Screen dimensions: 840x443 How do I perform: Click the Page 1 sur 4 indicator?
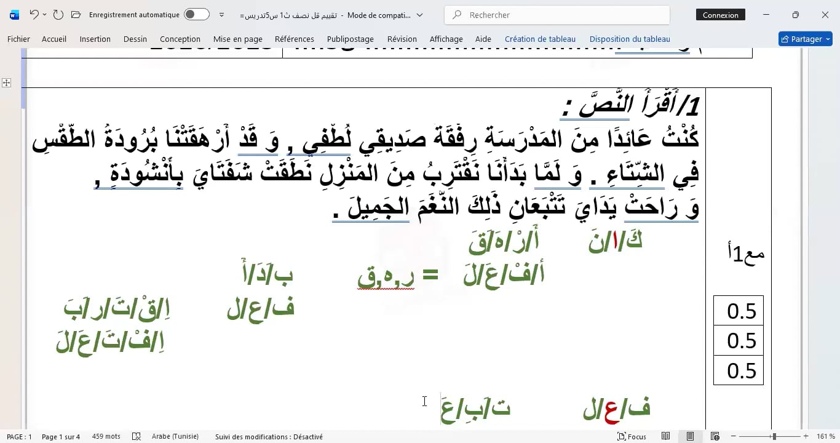click(61, 437)
